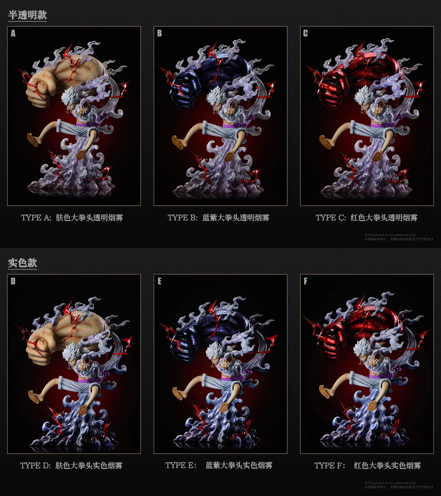Click the TYPE C: 红色大拳头透明烟雾 caption
Image resolution: width=441 pixels, height=496 pixels.
(367, 218)
